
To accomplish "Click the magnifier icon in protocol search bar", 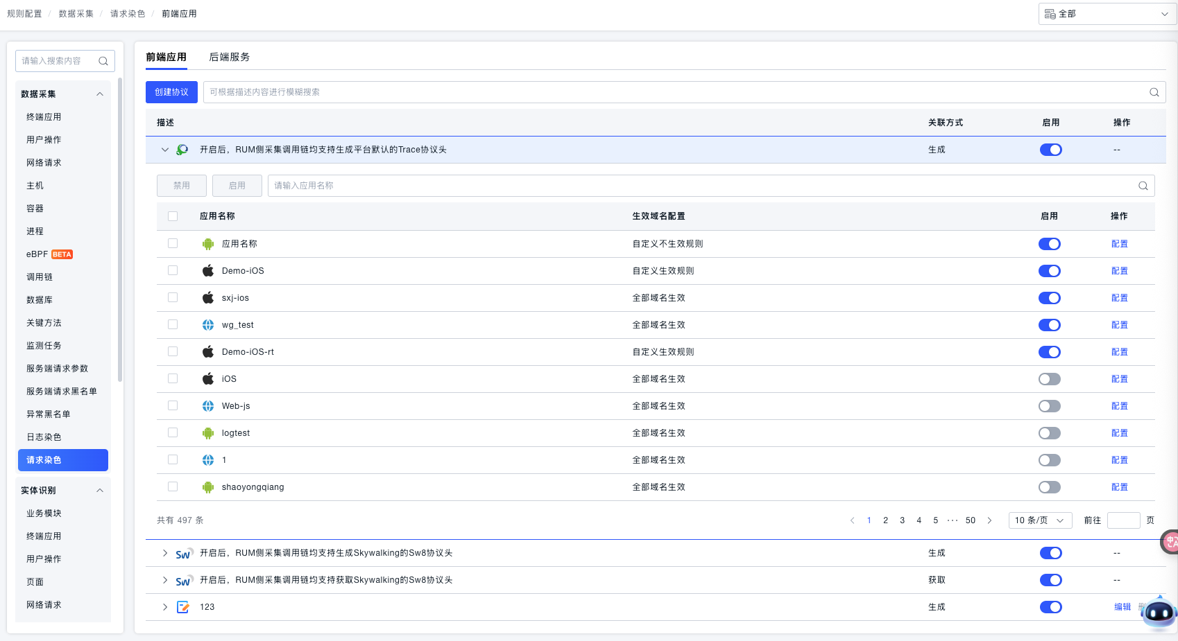I will [1154, 92].
